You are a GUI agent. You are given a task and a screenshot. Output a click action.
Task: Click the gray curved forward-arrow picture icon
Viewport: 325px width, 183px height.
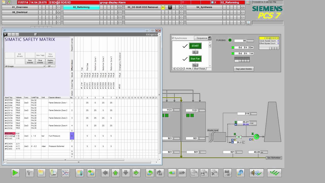tap(160, 173)
